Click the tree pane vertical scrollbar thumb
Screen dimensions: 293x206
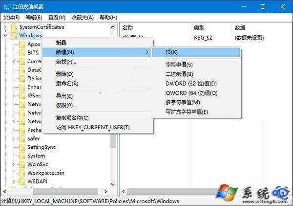pos(113,141)
